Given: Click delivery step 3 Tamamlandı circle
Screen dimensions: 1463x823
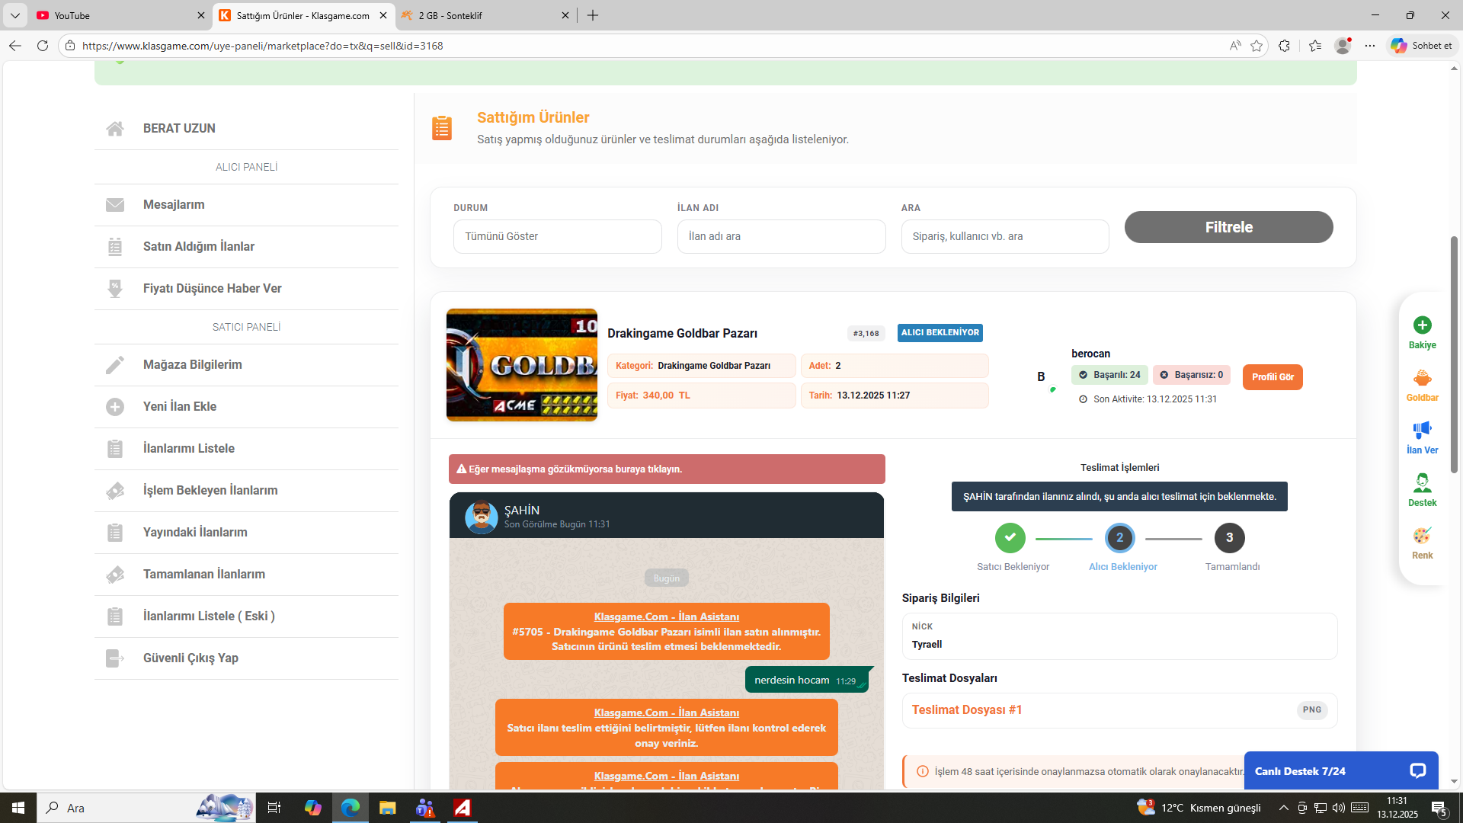Looking at the screenshot, I should pos(1229,538).
